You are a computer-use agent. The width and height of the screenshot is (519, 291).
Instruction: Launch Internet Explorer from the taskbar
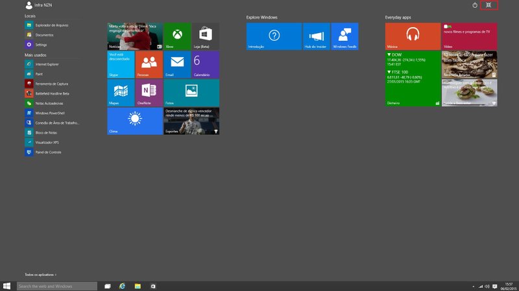click(x=122, y=286)
